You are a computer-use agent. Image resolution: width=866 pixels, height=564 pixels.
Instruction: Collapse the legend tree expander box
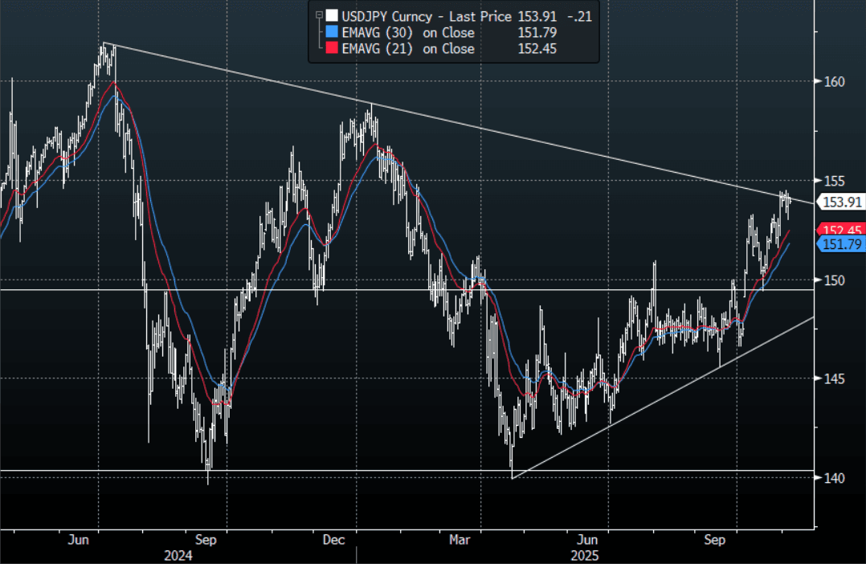319,15
